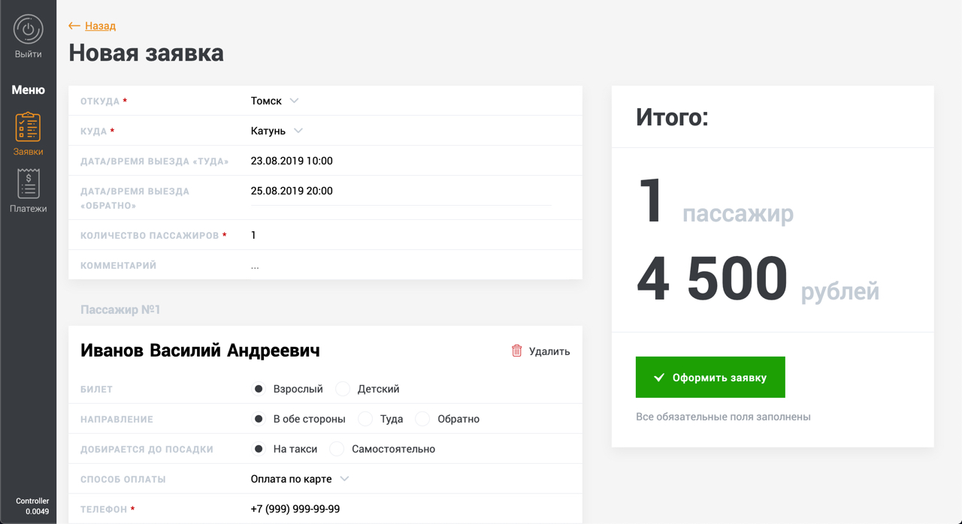Open the Платежи receipt icon in sidebar

[x=28, y=184]
